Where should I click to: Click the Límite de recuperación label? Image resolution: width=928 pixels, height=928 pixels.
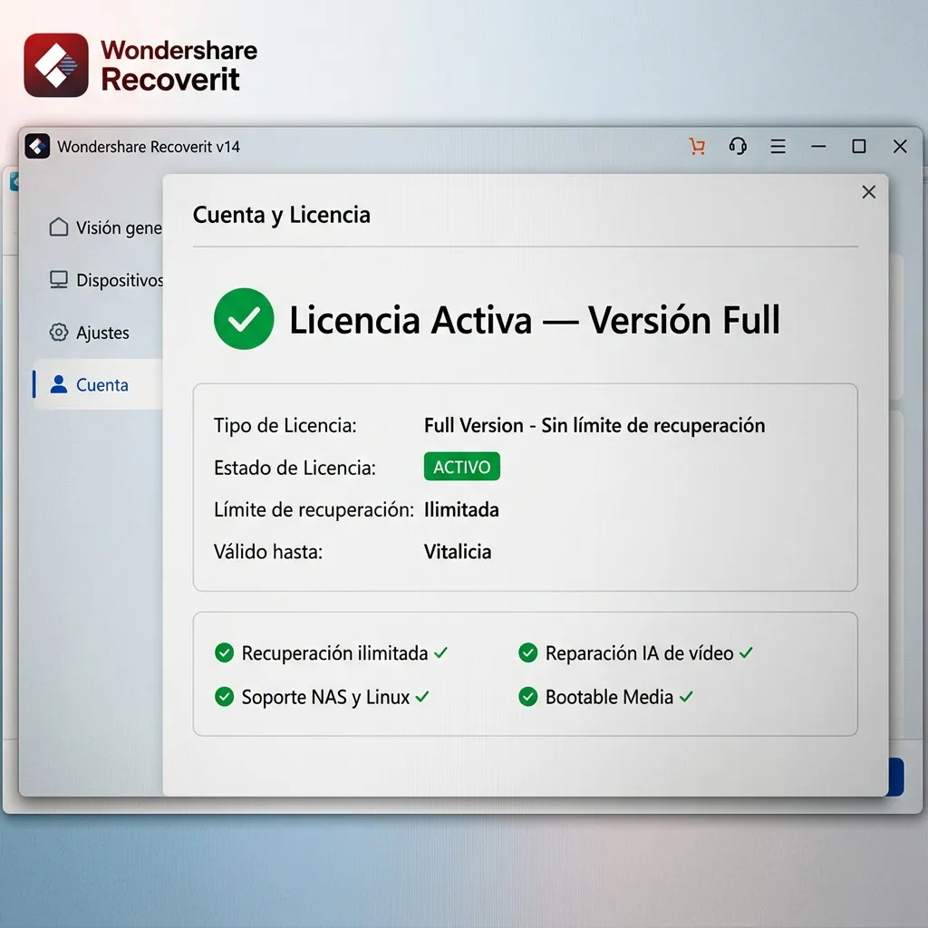tap(314, 509)
